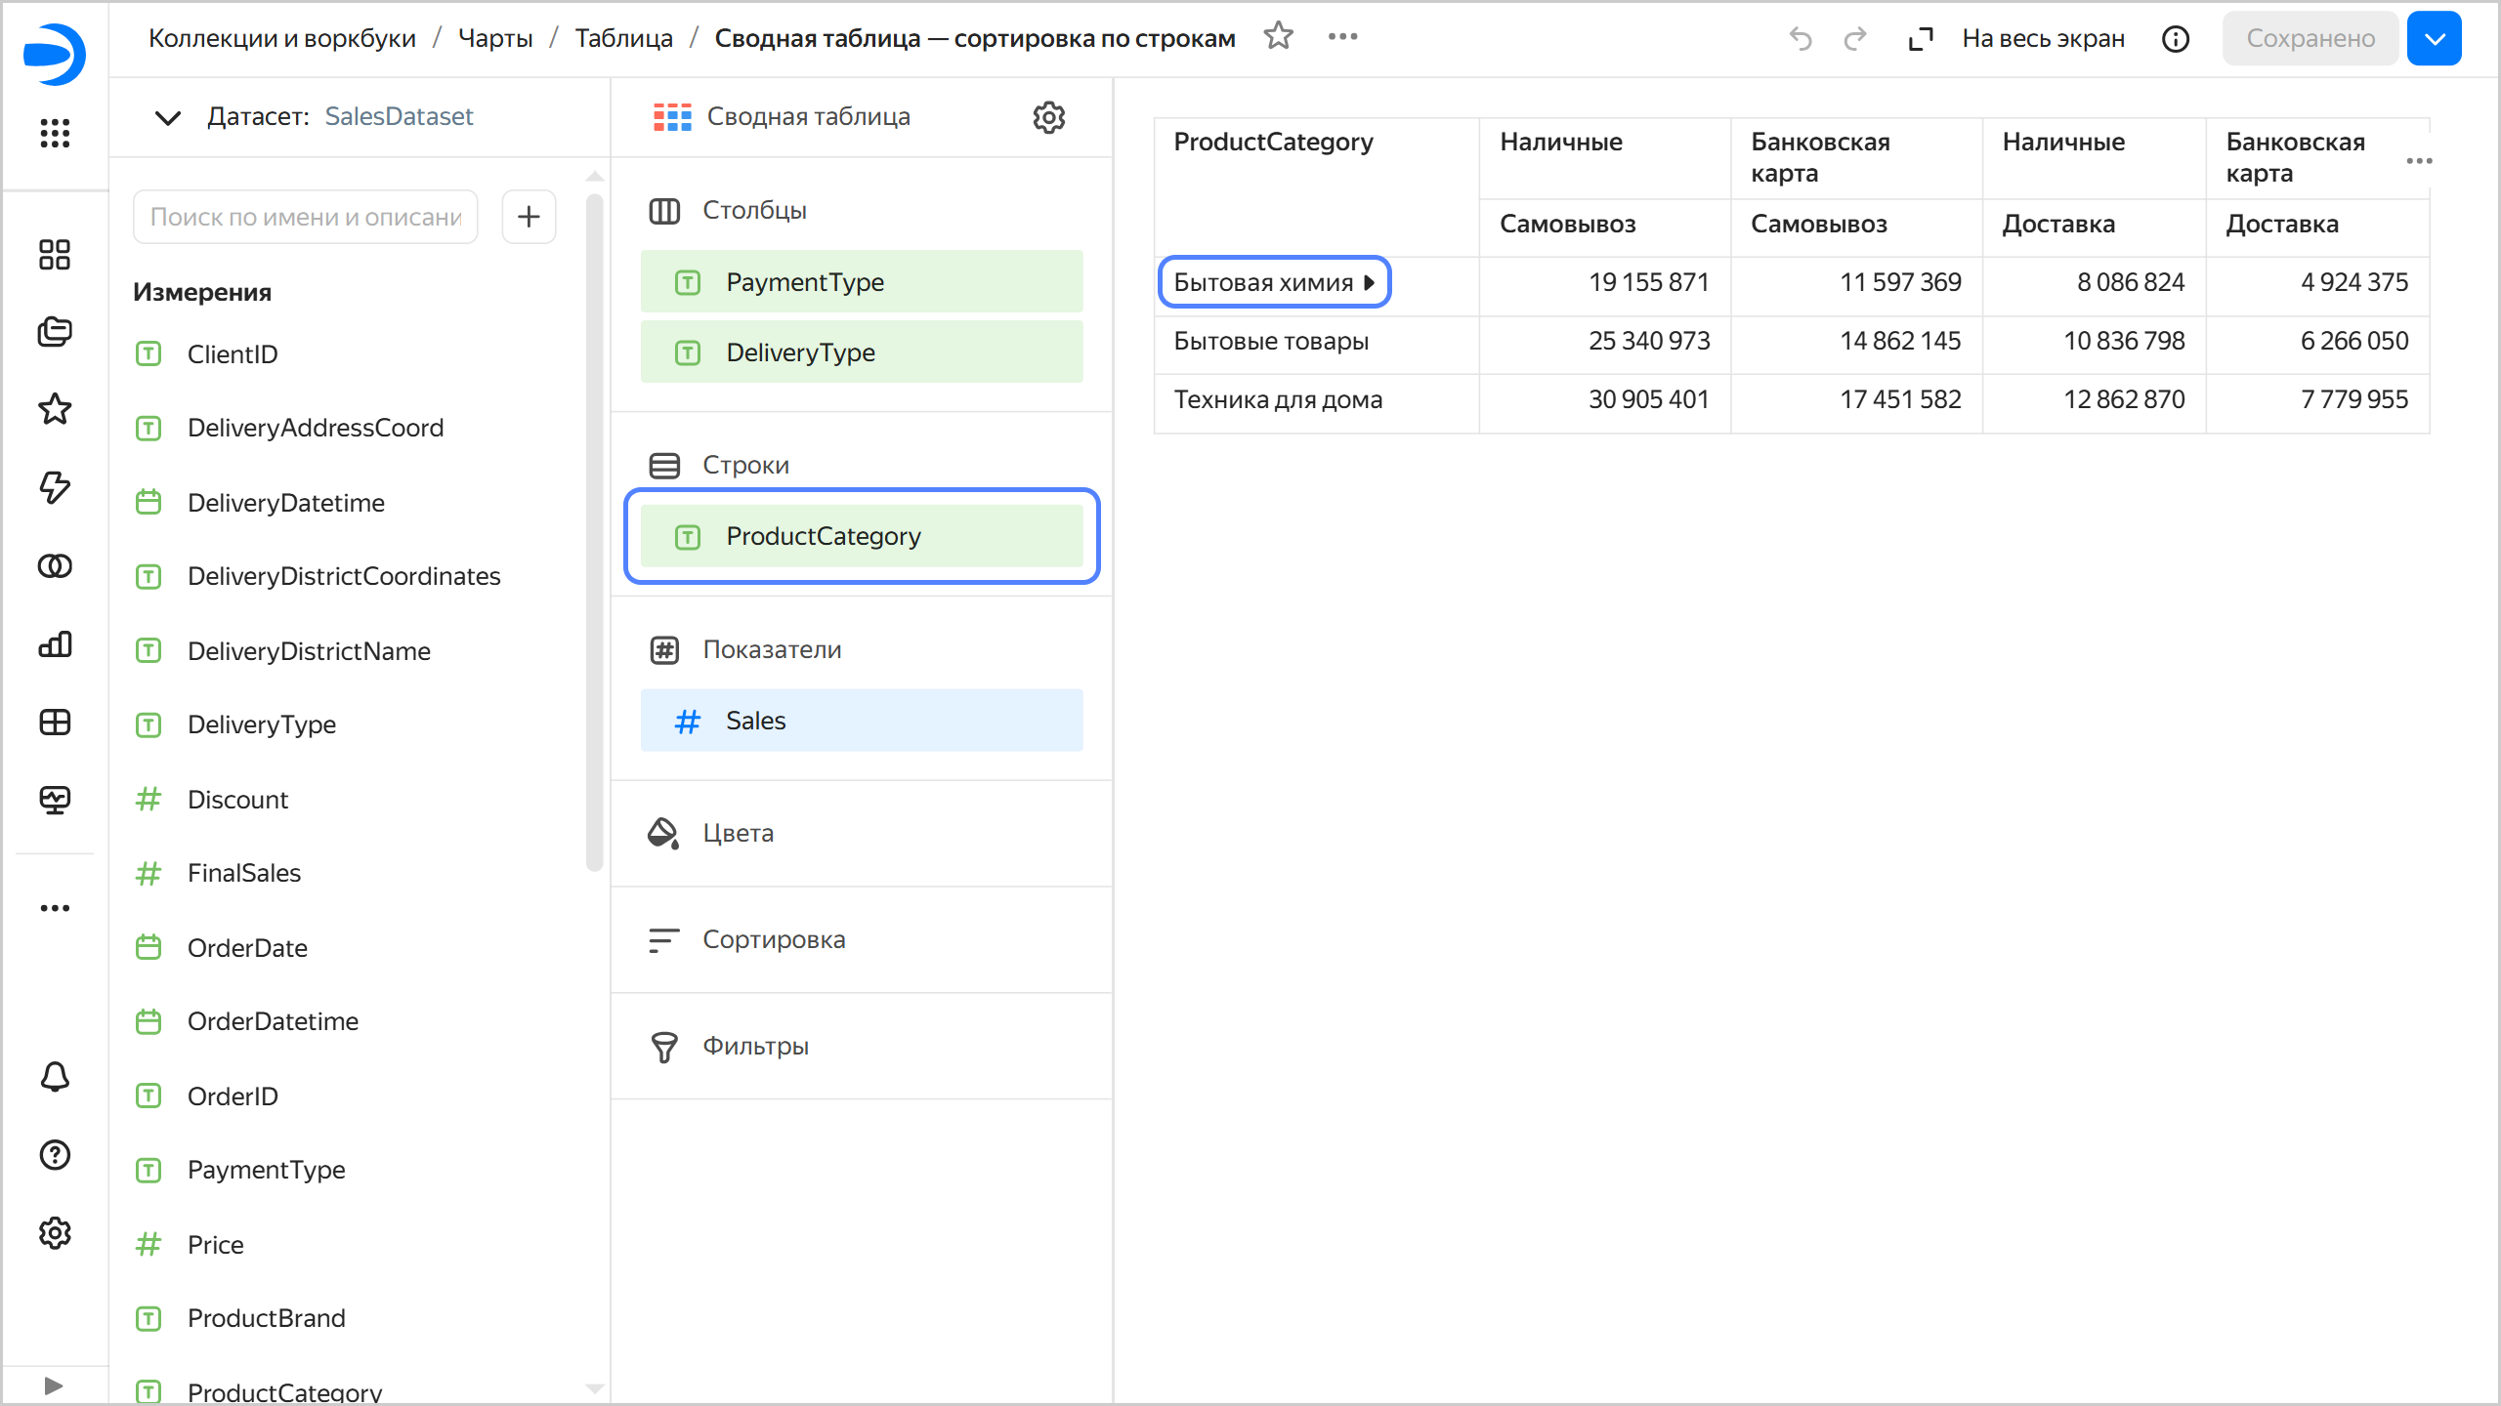Select PaymentType in Столбцы section
The height and width of the screenshot is (1406, 2501).
pos(862,282)
